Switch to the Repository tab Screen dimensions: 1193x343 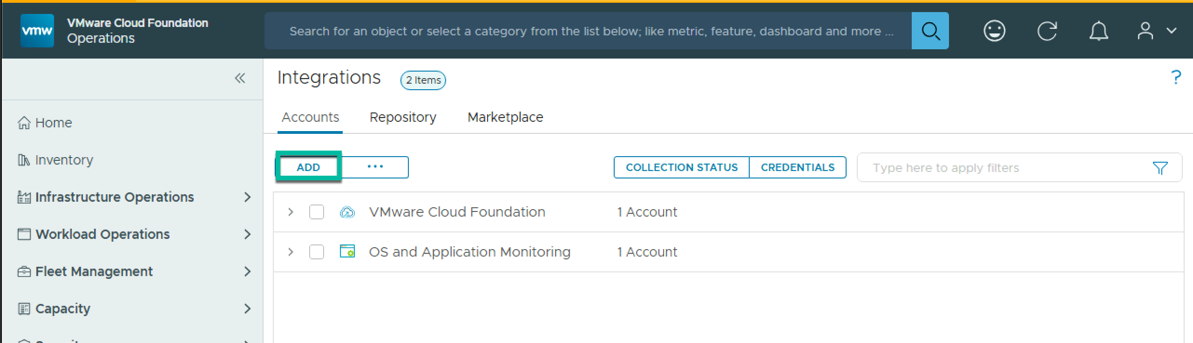pos(403,117)
